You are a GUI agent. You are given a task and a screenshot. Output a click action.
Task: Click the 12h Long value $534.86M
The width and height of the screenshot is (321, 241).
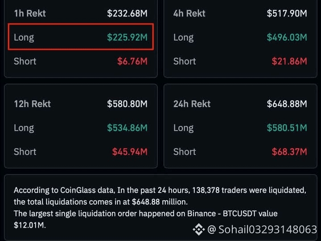point(127,128)
